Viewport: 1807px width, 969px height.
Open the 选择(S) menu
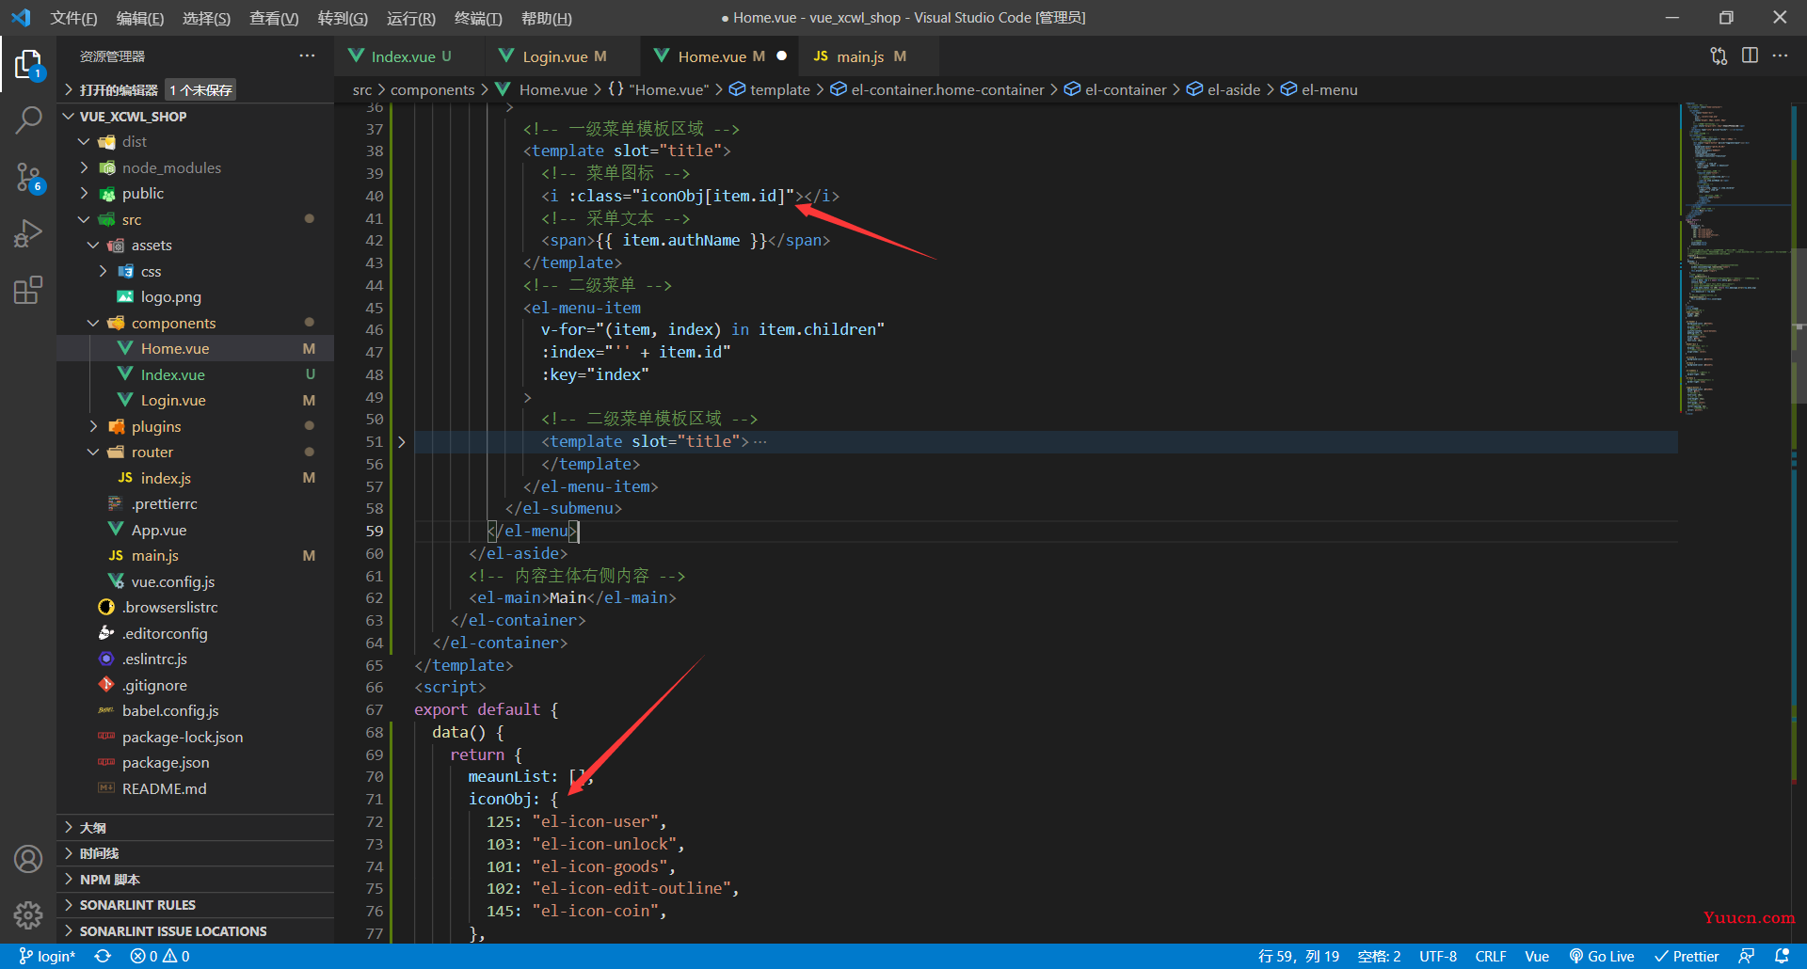tap(206, 18)
